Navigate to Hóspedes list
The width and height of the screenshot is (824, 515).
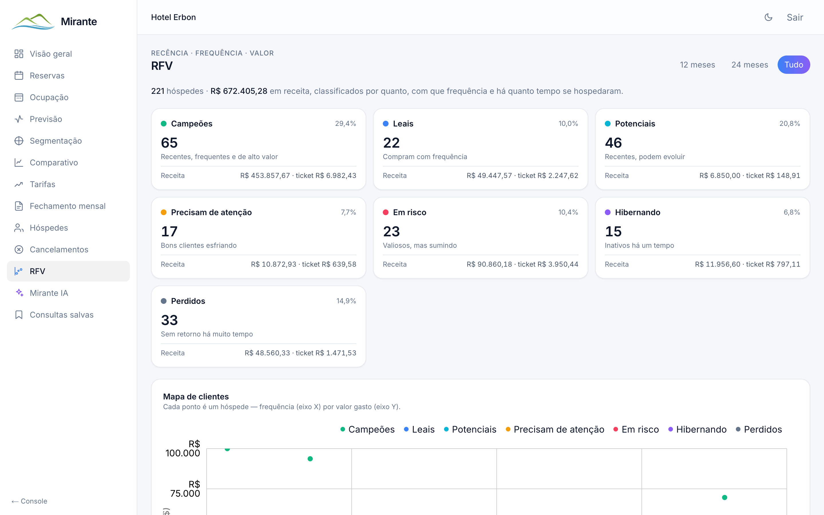pyautogui.click(x=68, y=228)
